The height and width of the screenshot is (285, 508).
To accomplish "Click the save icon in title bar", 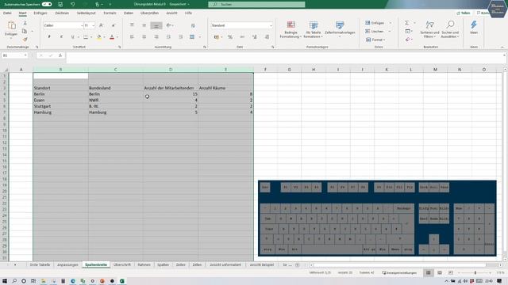I will click(60, 4).
